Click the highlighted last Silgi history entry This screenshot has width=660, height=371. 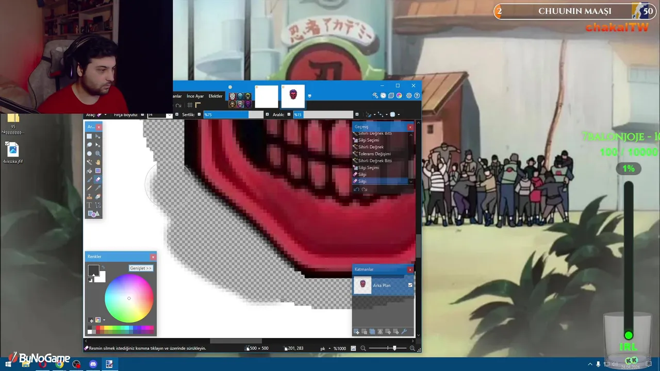coord(381,181)
